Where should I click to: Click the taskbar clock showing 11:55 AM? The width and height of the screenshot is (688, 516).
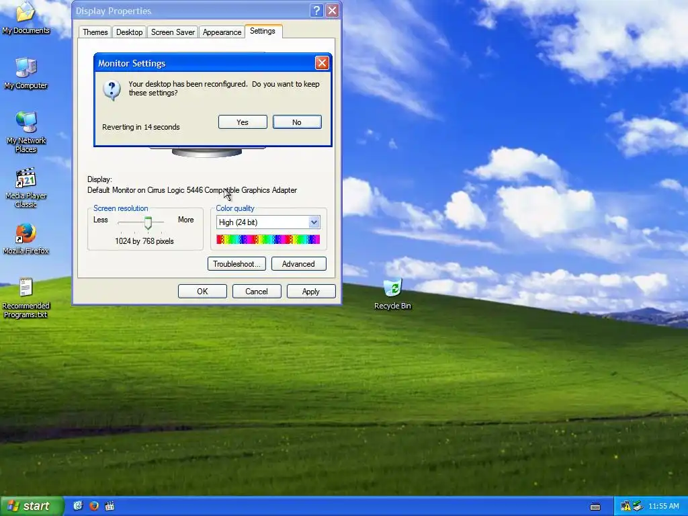(663, 507)
